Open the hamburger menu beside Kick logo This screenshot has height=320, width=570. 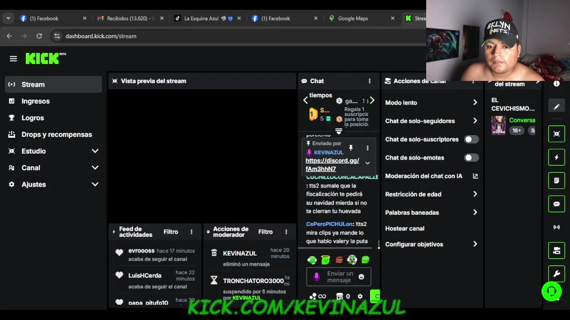(x=13, y=59)
